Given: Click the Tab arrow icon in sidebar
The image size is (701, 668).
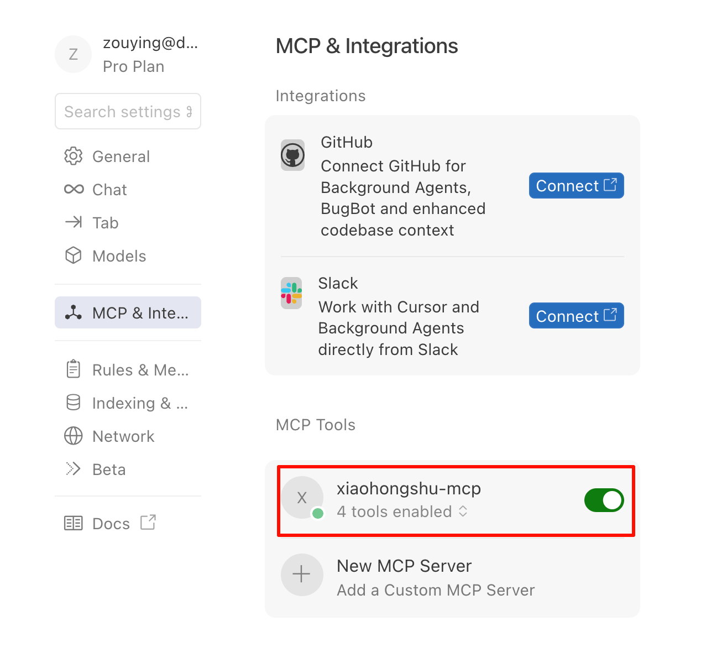Looking at the screenshot, I should click(x=73, y=222).
